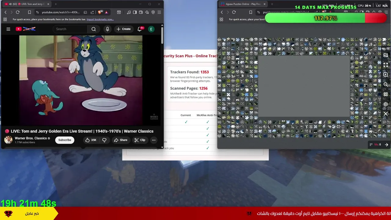Screen dimensions: 391x220
Task: Bookmark the YouTube page
Action: point(29,12)
